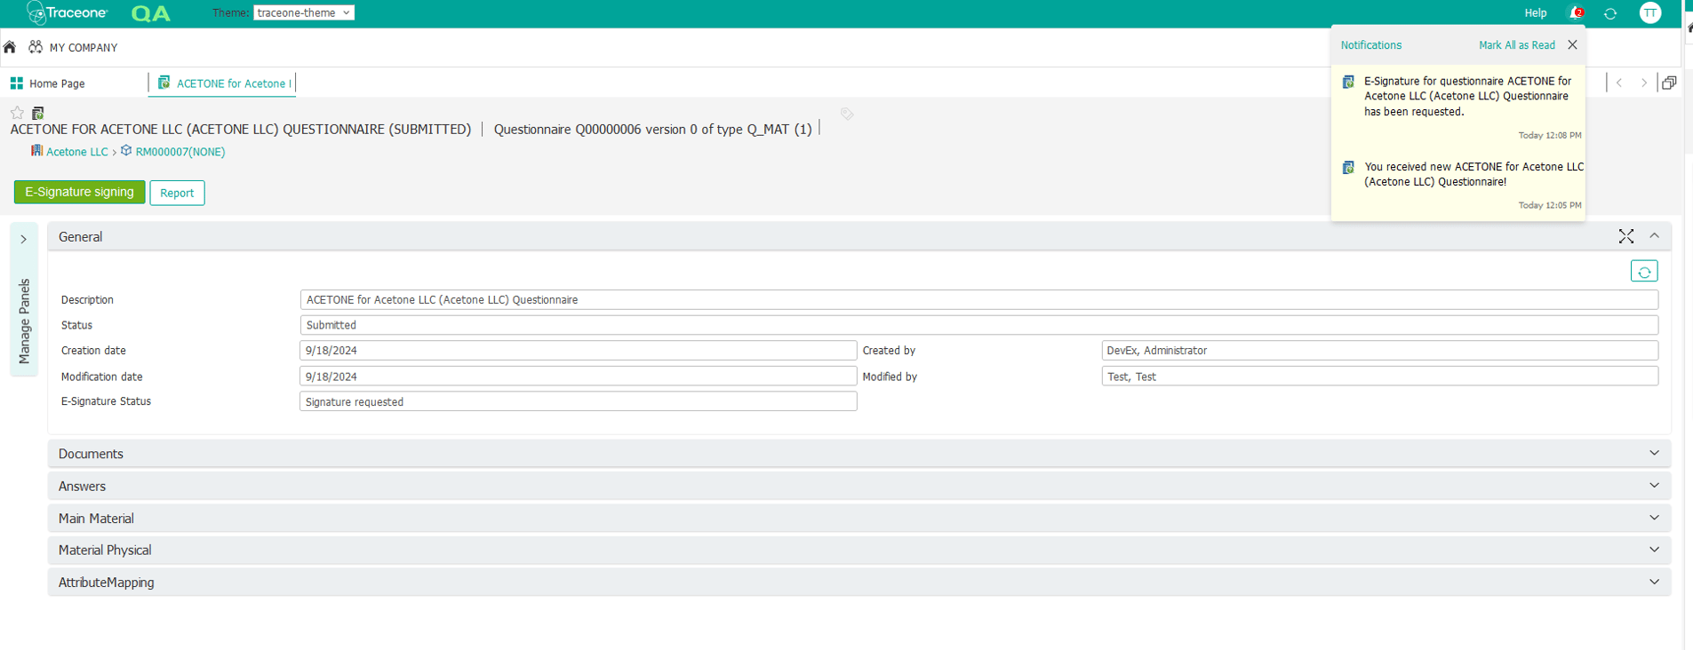Open 'You received new ACETONE' notification text
1693x650 pixels.
coord(1473,174)
